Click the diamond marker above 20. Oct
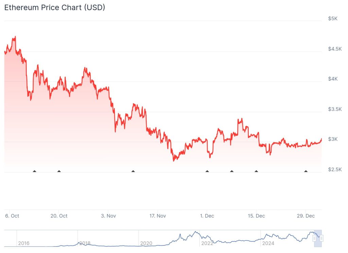 pyautogui.click(x=59, y=171)
